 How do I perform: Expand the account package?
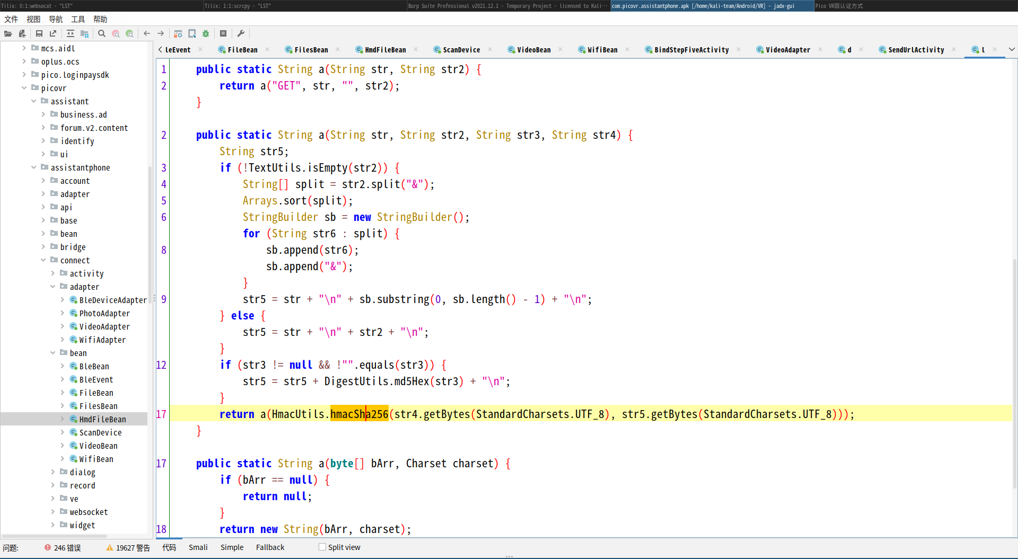point(43,180)
